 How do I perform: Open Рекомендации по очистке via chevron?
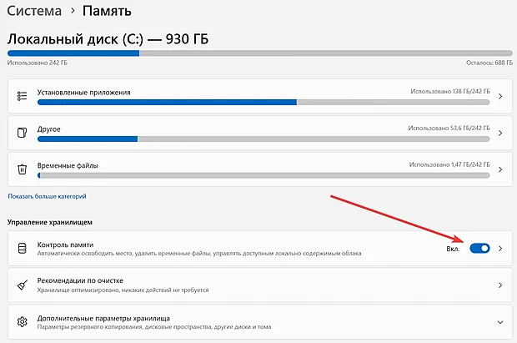point(500,285)
